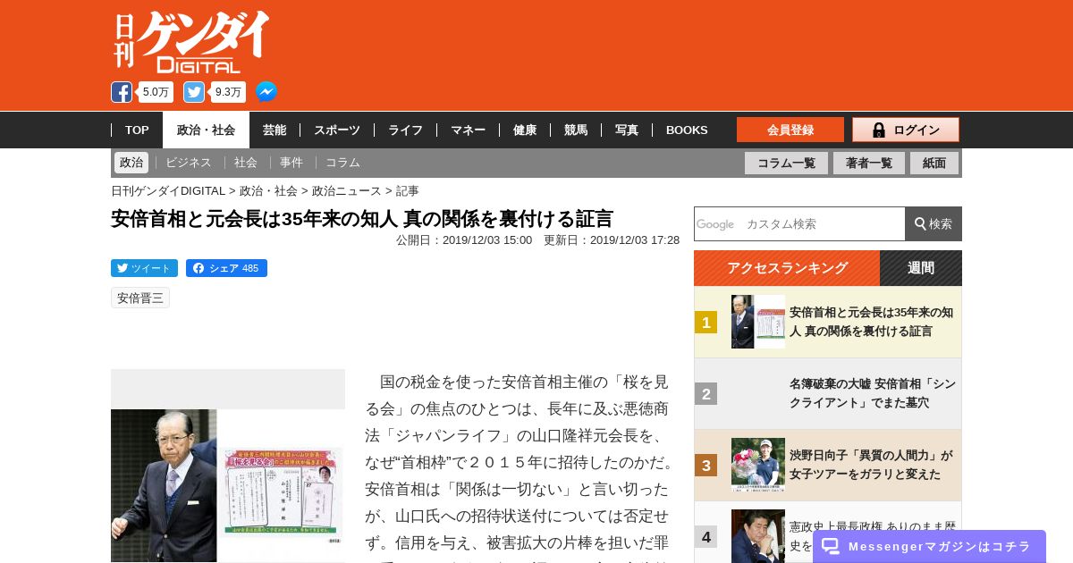Viewport: 1073px width, 563px height.
Task: Click the ログイン button with lock icon
Action: point(906,130)
